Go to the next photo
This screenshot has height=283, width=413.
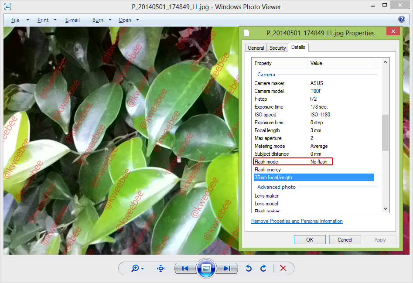pos(227,268)
